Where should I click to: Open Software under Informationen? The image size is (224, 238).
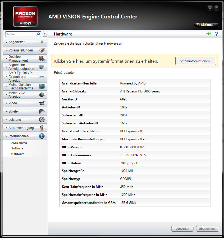point(17,148)
